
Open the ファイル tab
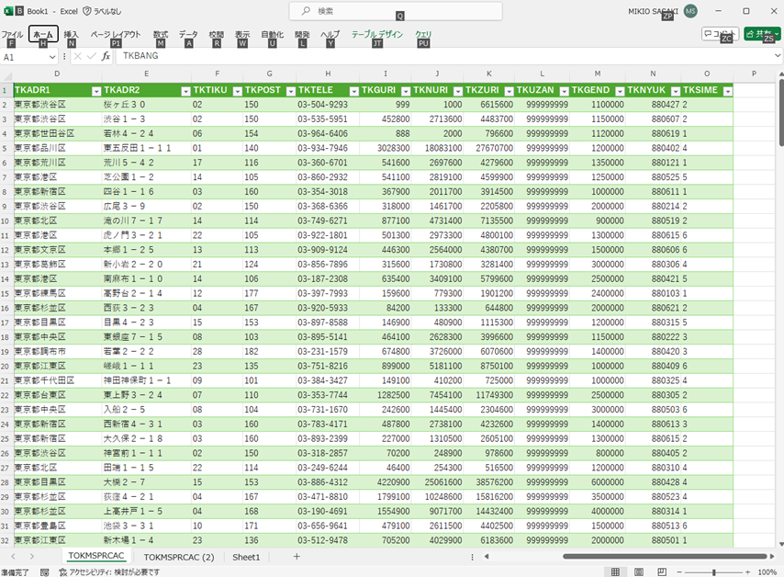pyautogui.click(x=12, y=34)
